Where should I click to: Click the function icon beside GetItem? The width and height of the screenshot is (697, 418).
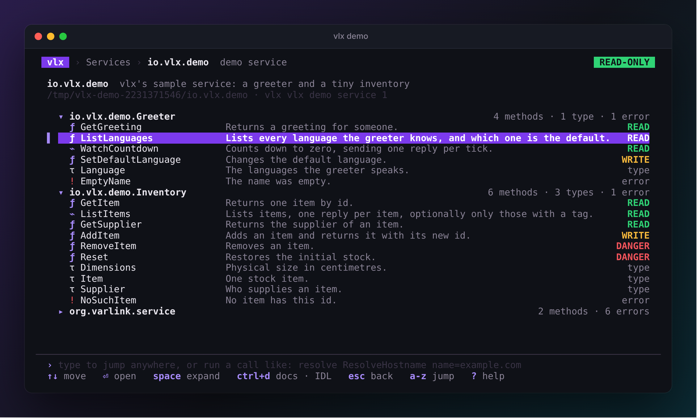click(72, 203)
